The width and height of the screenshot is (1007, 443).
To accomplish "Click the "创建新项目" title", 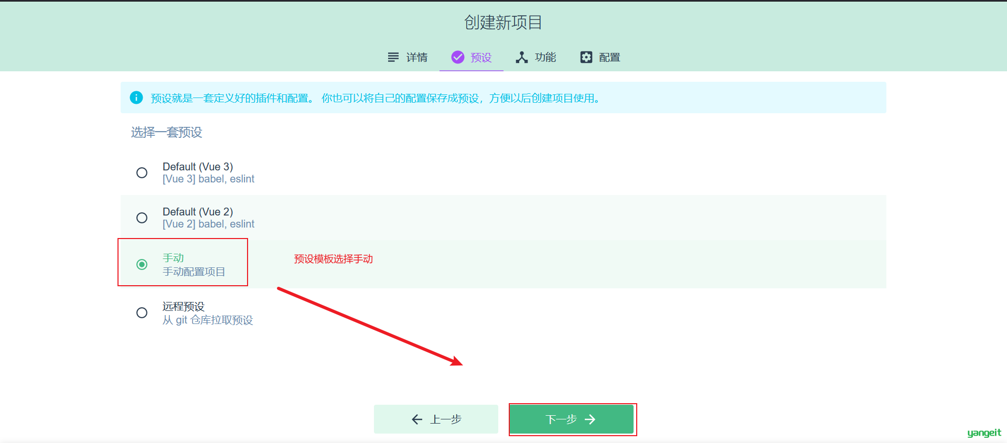I will pyautogui.click(x=503, y=23).
